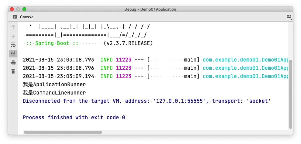Image resolution: width=301 pixels, height=144 pixels.
Task: Click the Debug - Demo01Application title bar
Action: click(x=150, y=9)
